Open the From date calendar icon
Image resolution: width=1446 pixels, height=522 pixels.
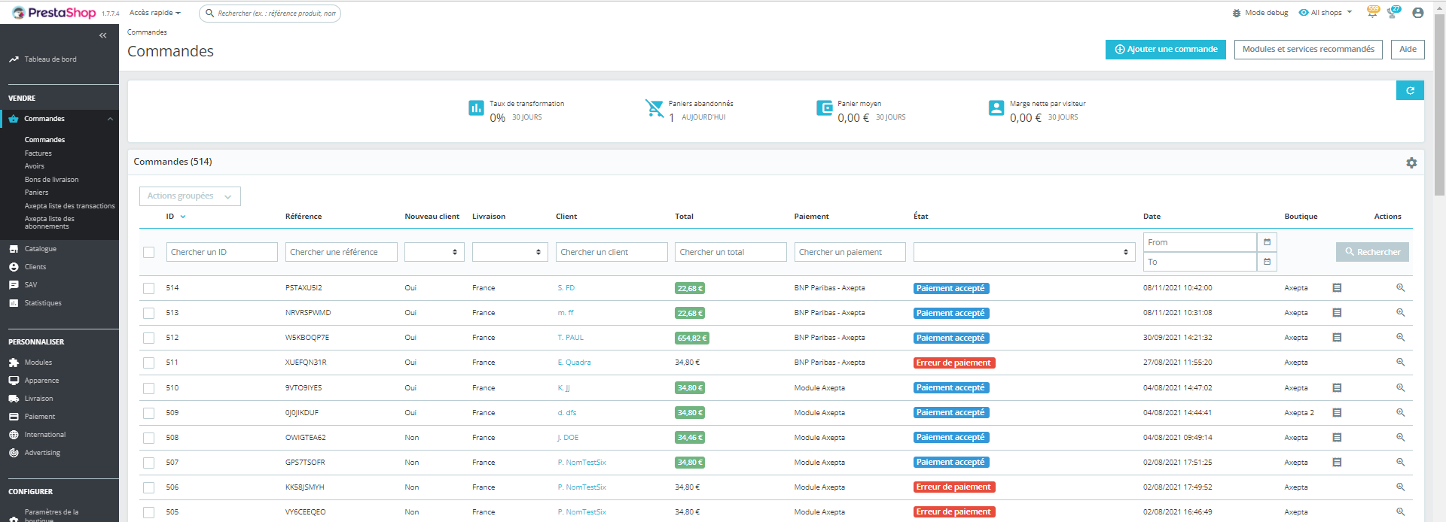(1267, 242)
